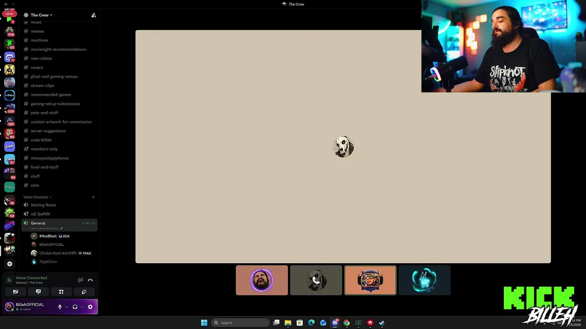This screenshot has height=329, width=586.
Task: Create a voice channel with plus icon
Action: coord(93,197)
